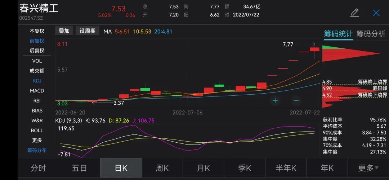Zoom out using the minus icon
The image size is (389, 180).
[296, 100]
